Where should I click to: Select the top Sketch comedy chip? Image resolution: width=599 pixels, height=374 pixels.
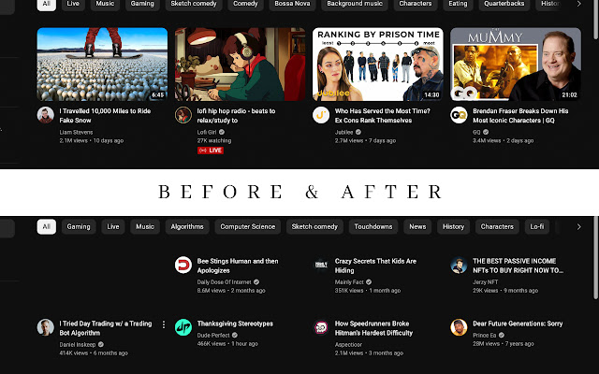[x=194, y=4]
